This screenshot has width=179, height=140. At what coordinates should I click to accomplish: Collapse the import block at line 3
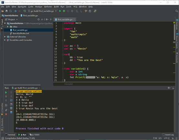(63, 29)
